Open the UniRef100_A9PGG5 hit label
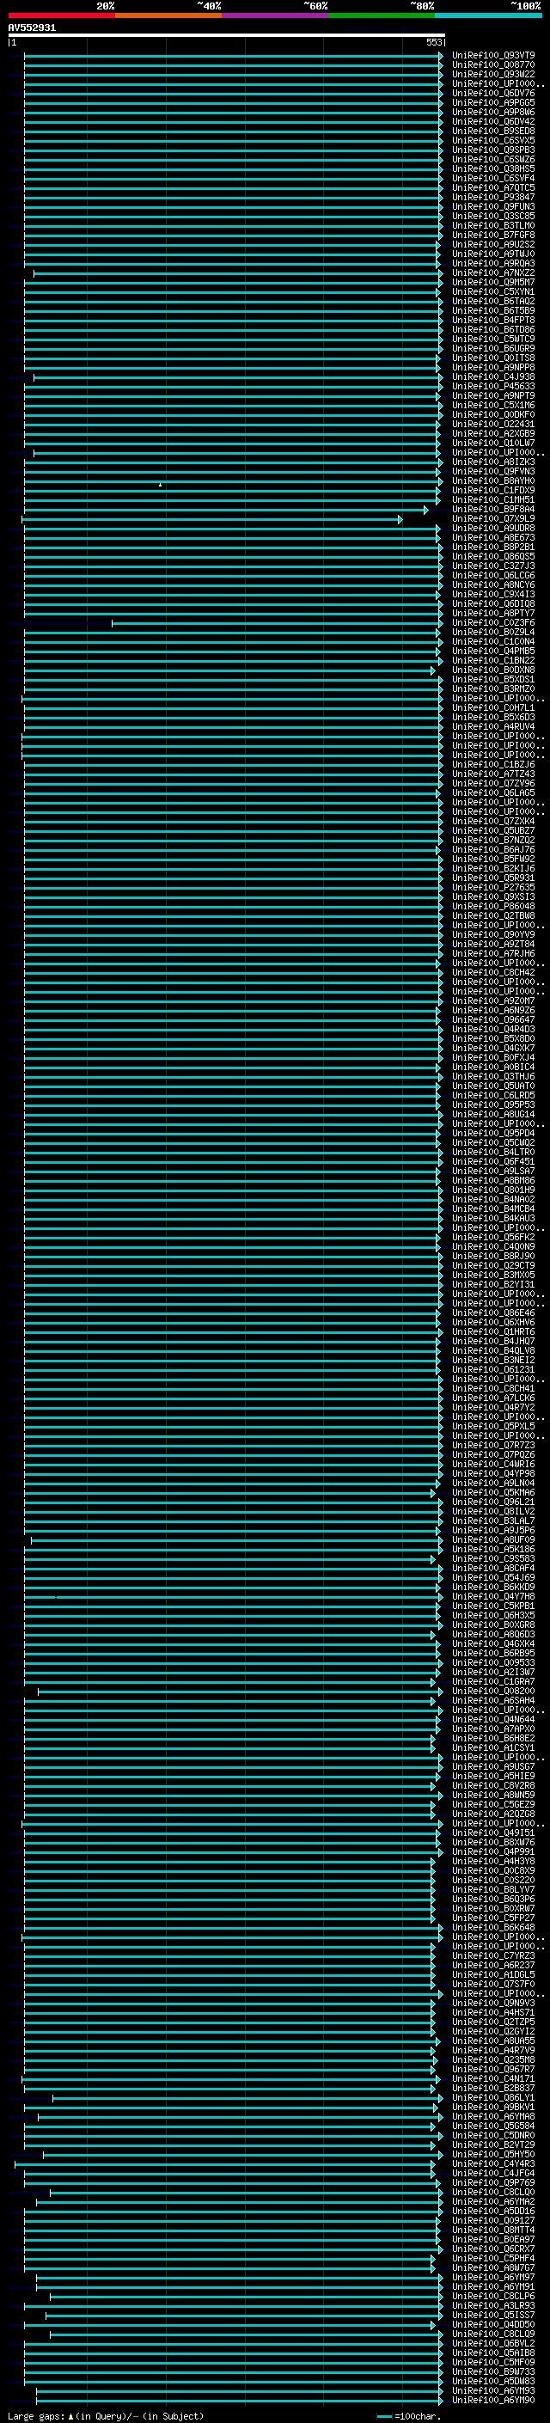Viewport: 550px width, 2423px height. point(493,102)
